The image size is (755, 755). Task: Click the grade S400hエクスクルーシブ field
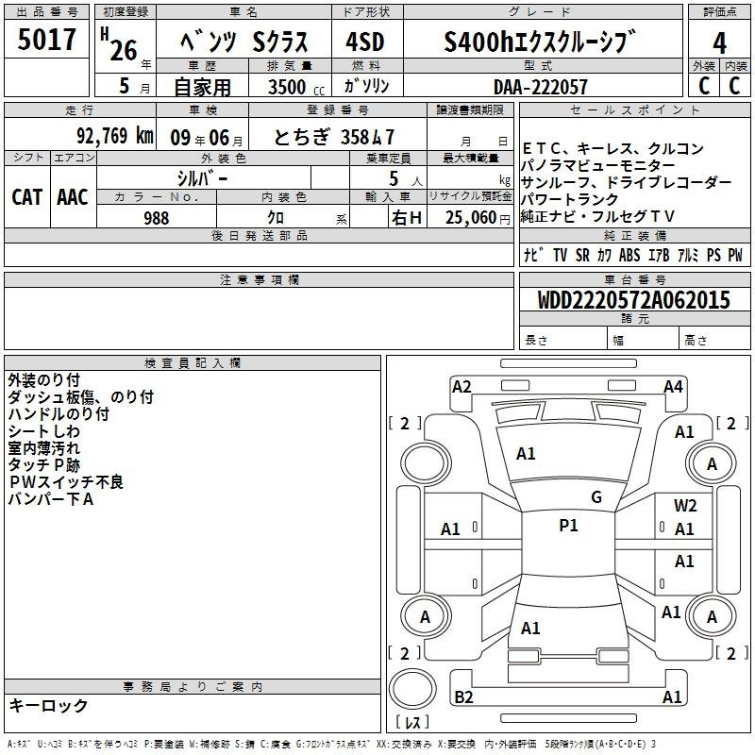540,43
